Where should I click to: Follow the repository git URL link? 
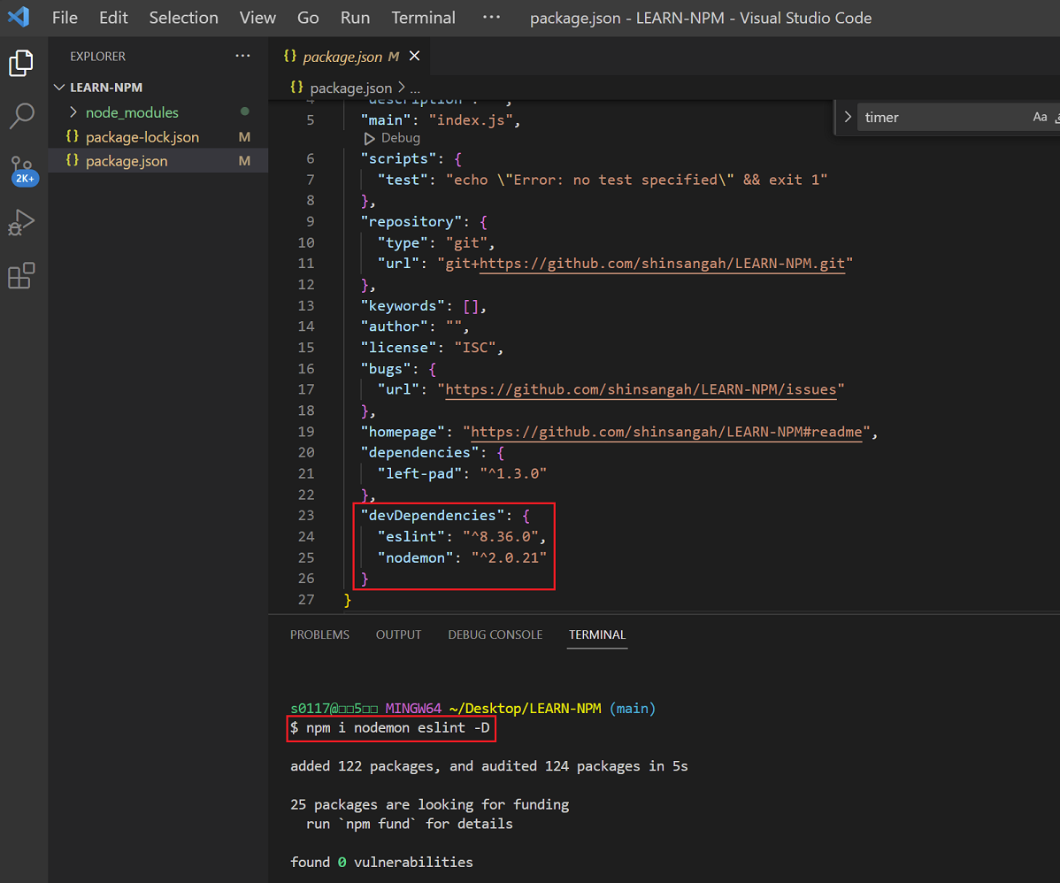(x=663, y=264)
